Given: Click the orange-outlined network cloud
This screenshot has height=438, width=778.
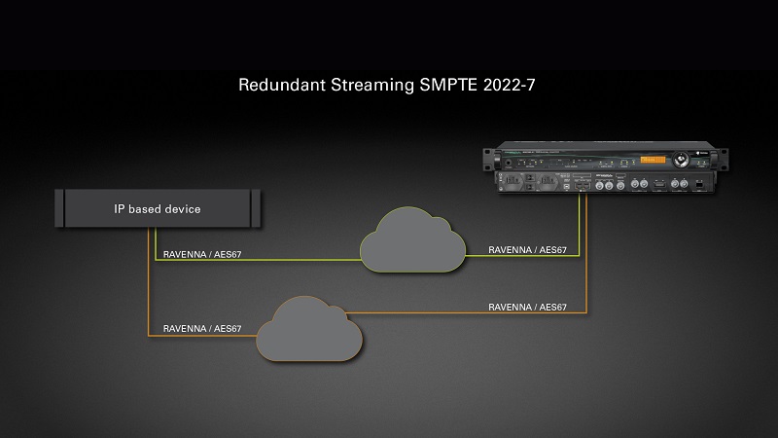Looking at the screenshot, I should coord(309,328).
